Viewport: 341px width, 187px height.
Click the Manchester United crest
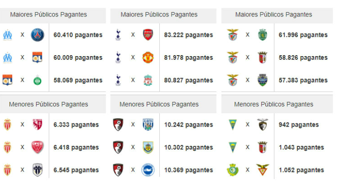[148, 58]
